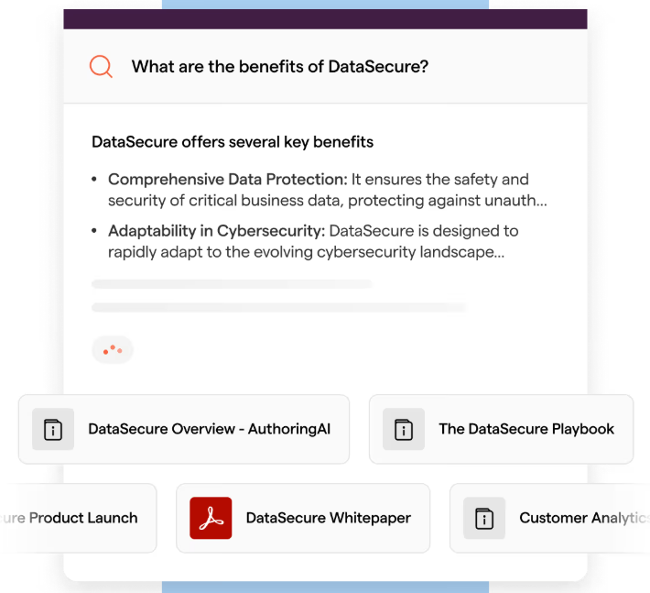Open The DataSecure Playbook source card
Screen dimensions: 650x593
tap(501, 429)
